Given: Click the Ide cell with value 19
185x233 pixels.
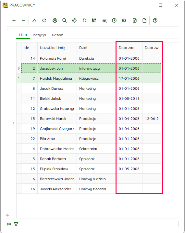Looking at the screenshot, I should [x=29, y=129].
